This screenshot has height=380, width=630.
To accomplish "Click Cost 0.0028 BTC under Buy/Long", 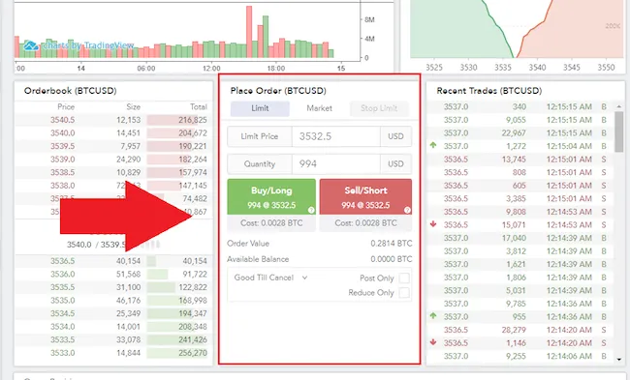I will [271, 223].
